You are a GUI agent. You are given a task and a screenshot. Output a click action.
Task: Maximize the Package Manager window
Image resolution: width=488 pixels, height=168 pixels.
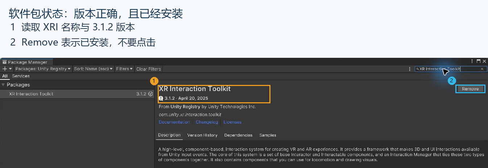click(x=478, y=61)
